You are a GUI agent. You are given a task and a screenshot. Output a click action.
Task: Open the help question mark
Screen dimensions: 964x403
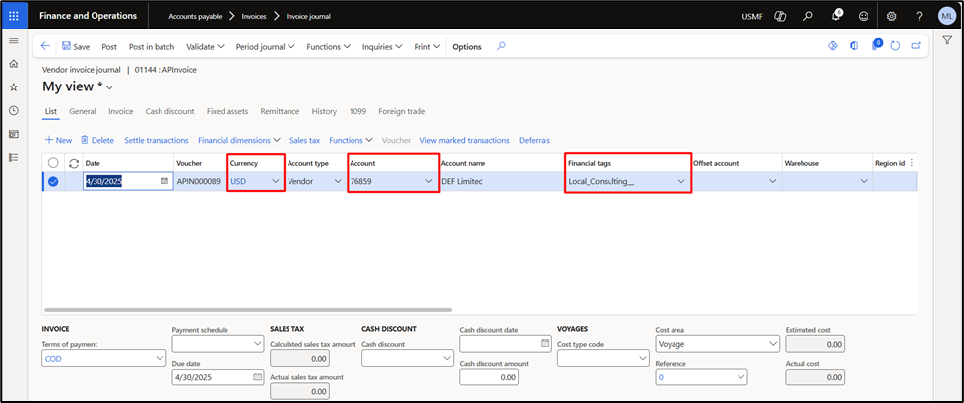tap(919, 16)
